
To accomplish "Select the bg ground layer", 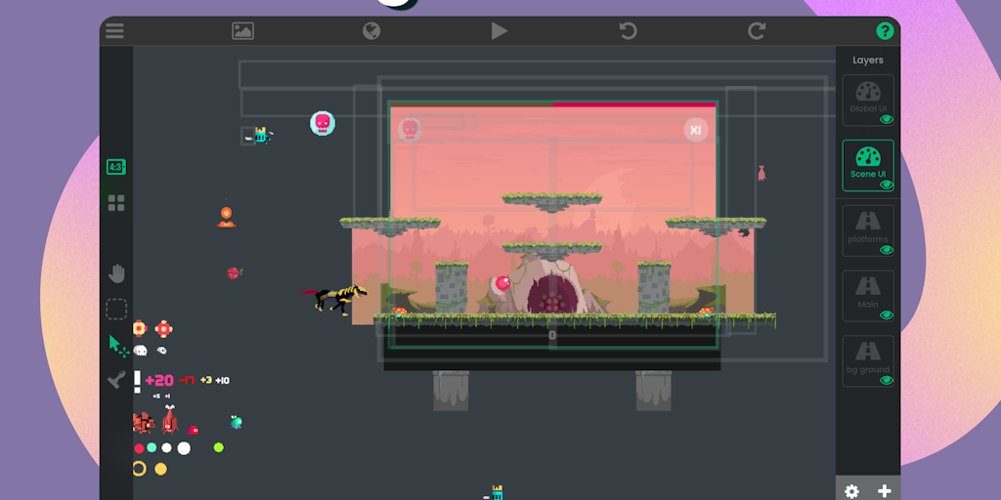I will (x=868, y=360).
